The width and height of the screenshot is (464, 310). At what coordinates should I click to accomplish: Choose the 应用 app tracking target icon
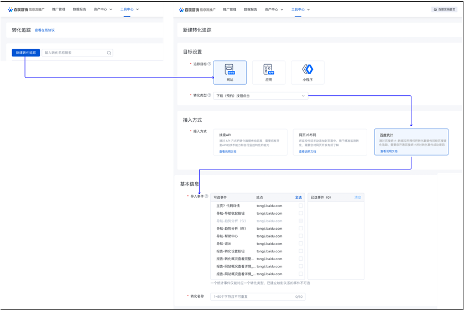[269, 72]
